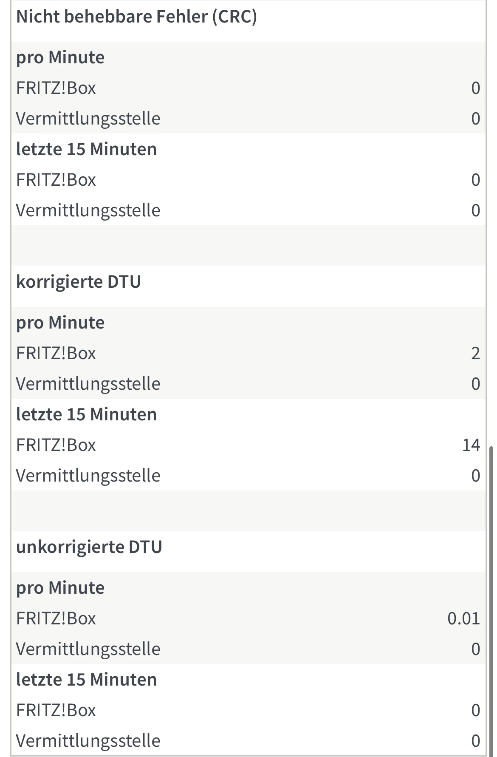Click the FRITZ!Box label beside value 2
The image size is (497, 757).
tap(56, 353)
